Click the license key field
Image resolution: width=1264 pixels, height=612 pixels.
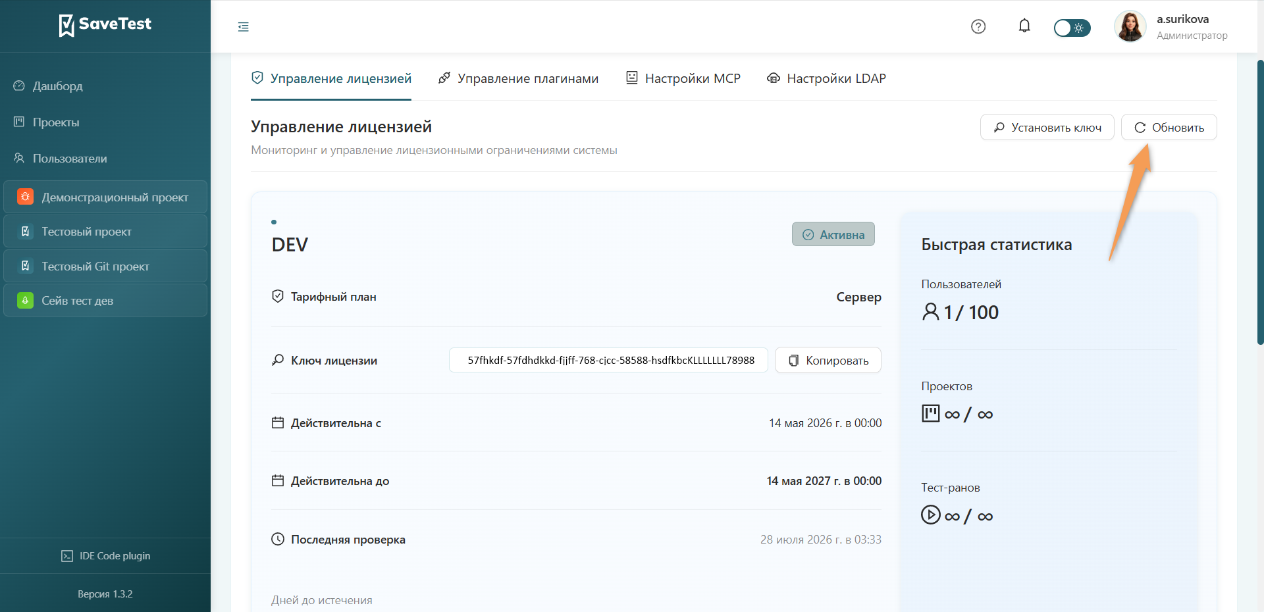608,360
